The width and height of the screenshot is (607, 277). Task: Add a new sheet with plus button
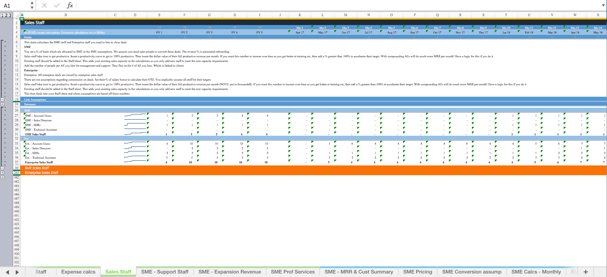tap(586, 272)
